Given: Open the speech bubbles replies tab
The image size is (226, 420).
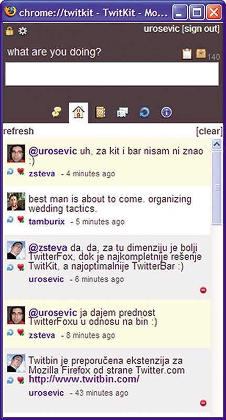Looking at the screenshot, I should [57, 112].
